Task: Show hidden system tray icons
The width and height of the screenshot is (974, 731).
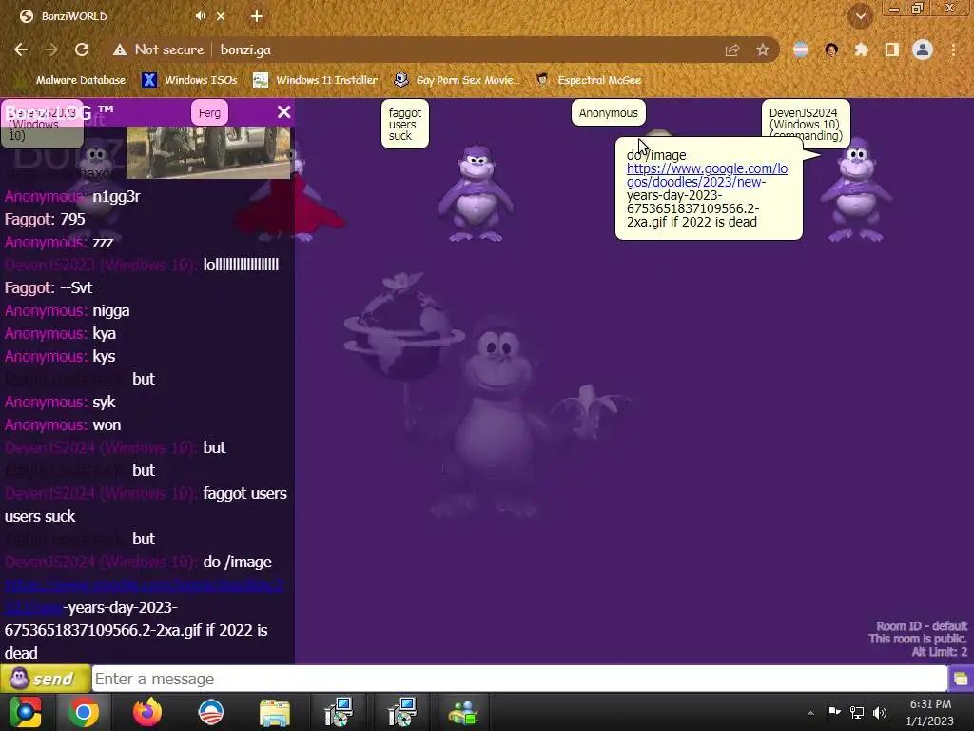Action: pyautogui.click(x=810, y=713)
